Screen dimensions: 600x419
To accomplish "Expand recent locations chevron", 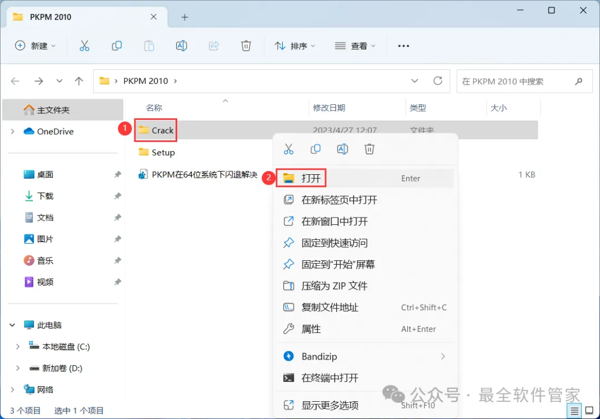I will 59,81.
